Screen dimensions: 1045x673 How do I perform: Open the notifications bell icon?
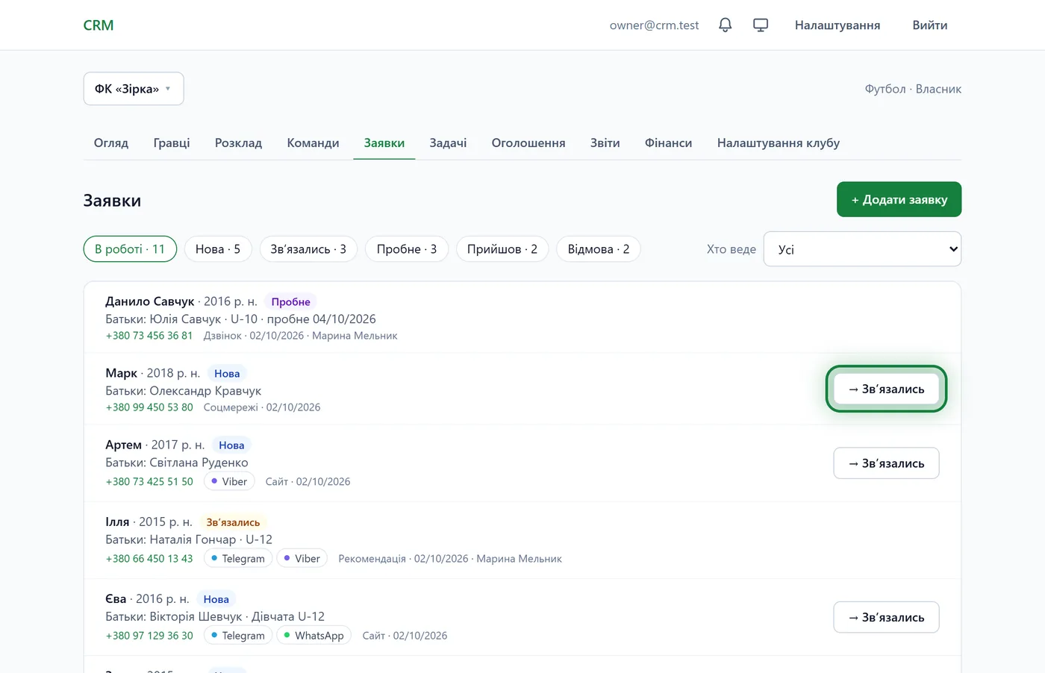[x=725, y=25]
